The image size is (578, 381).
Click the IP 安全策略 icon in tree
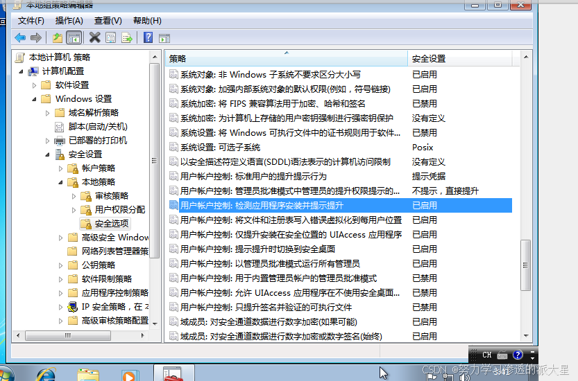click(x=73, y=307)
